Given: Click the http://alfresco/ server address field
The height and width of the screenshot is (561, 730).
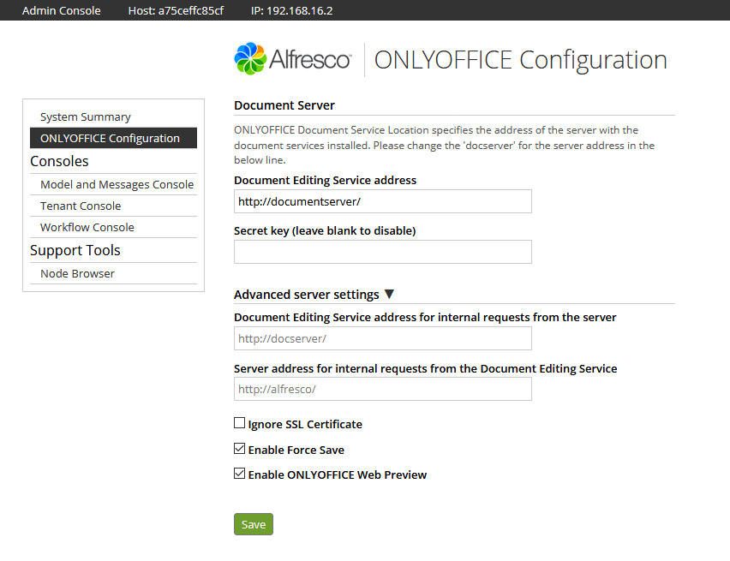Looking at the screenshot, I should point(383,389).
